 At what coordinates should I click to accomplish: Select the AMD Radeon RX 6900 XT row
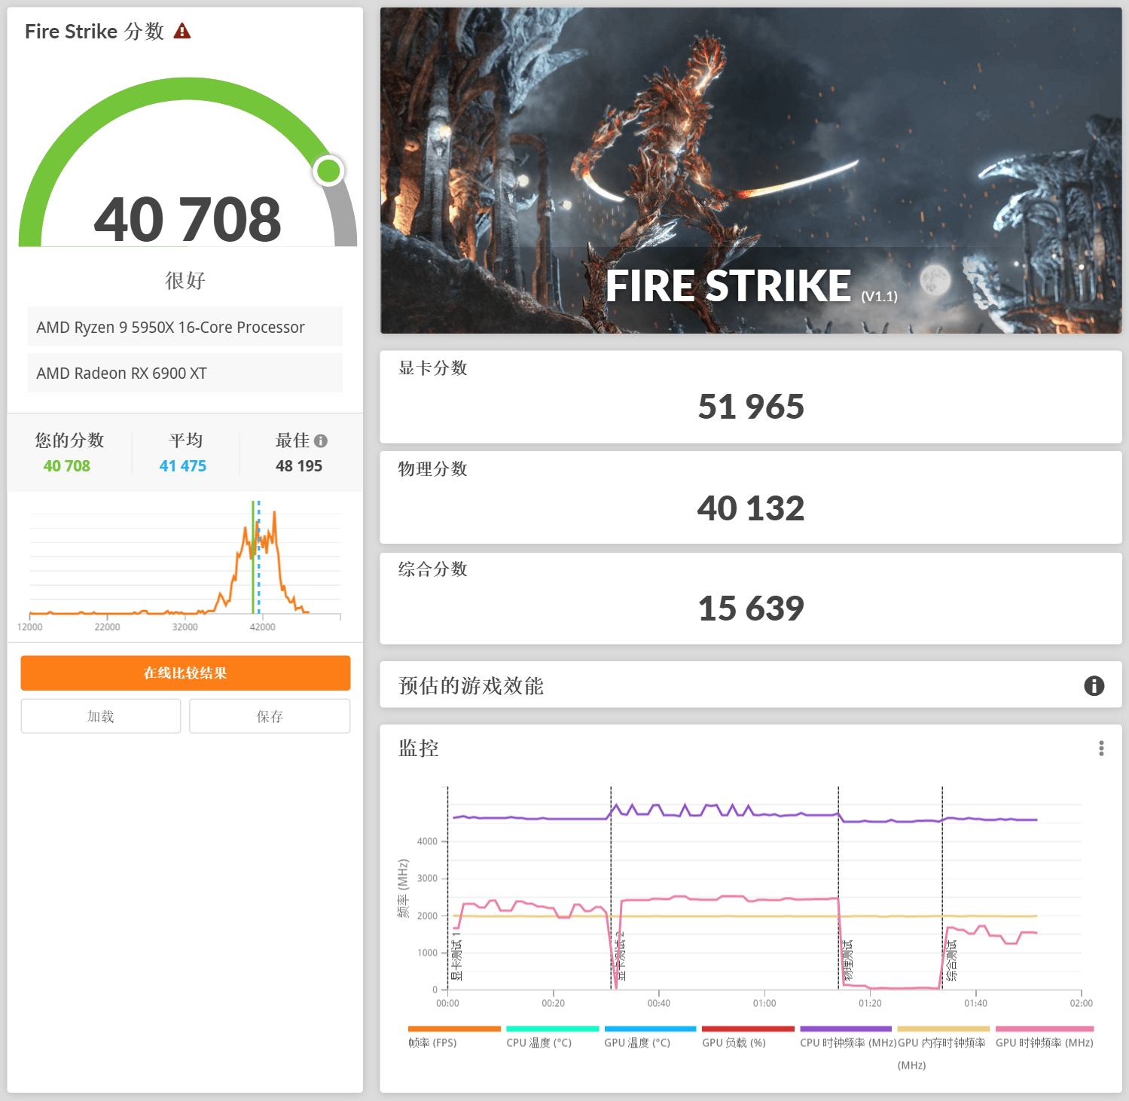click(x=185, y=373)
